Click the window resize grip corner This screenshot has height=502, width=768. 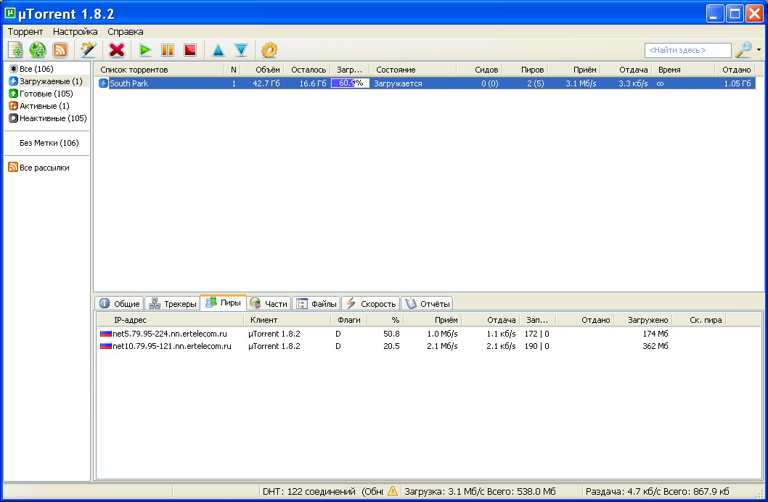tap(759, 494)
